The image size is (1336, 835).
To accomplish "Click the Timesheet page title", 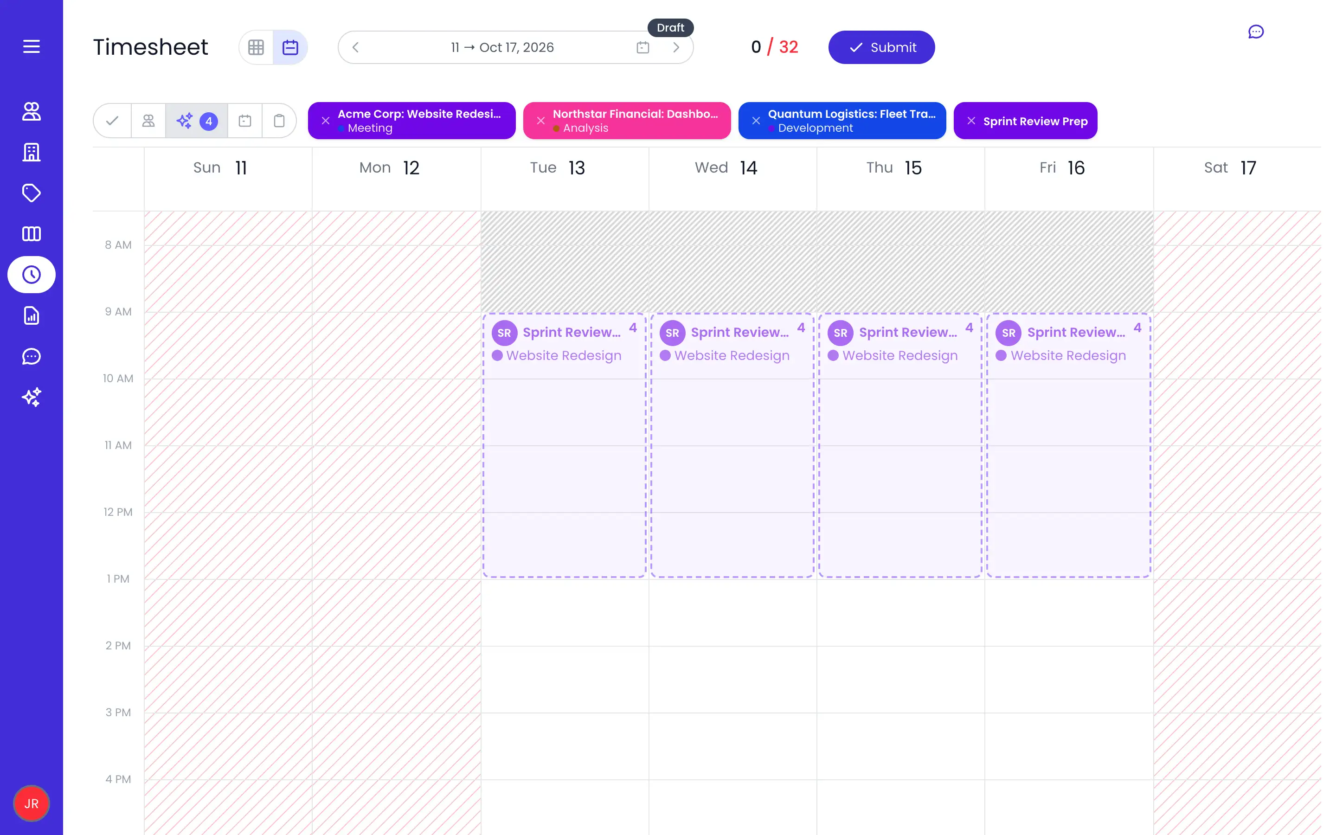I will 151,47.
